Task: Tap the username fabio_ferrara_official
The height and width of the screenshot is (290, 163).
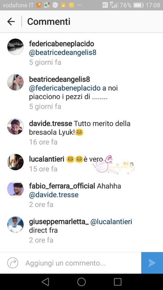Action: click(x=62, y=186)
